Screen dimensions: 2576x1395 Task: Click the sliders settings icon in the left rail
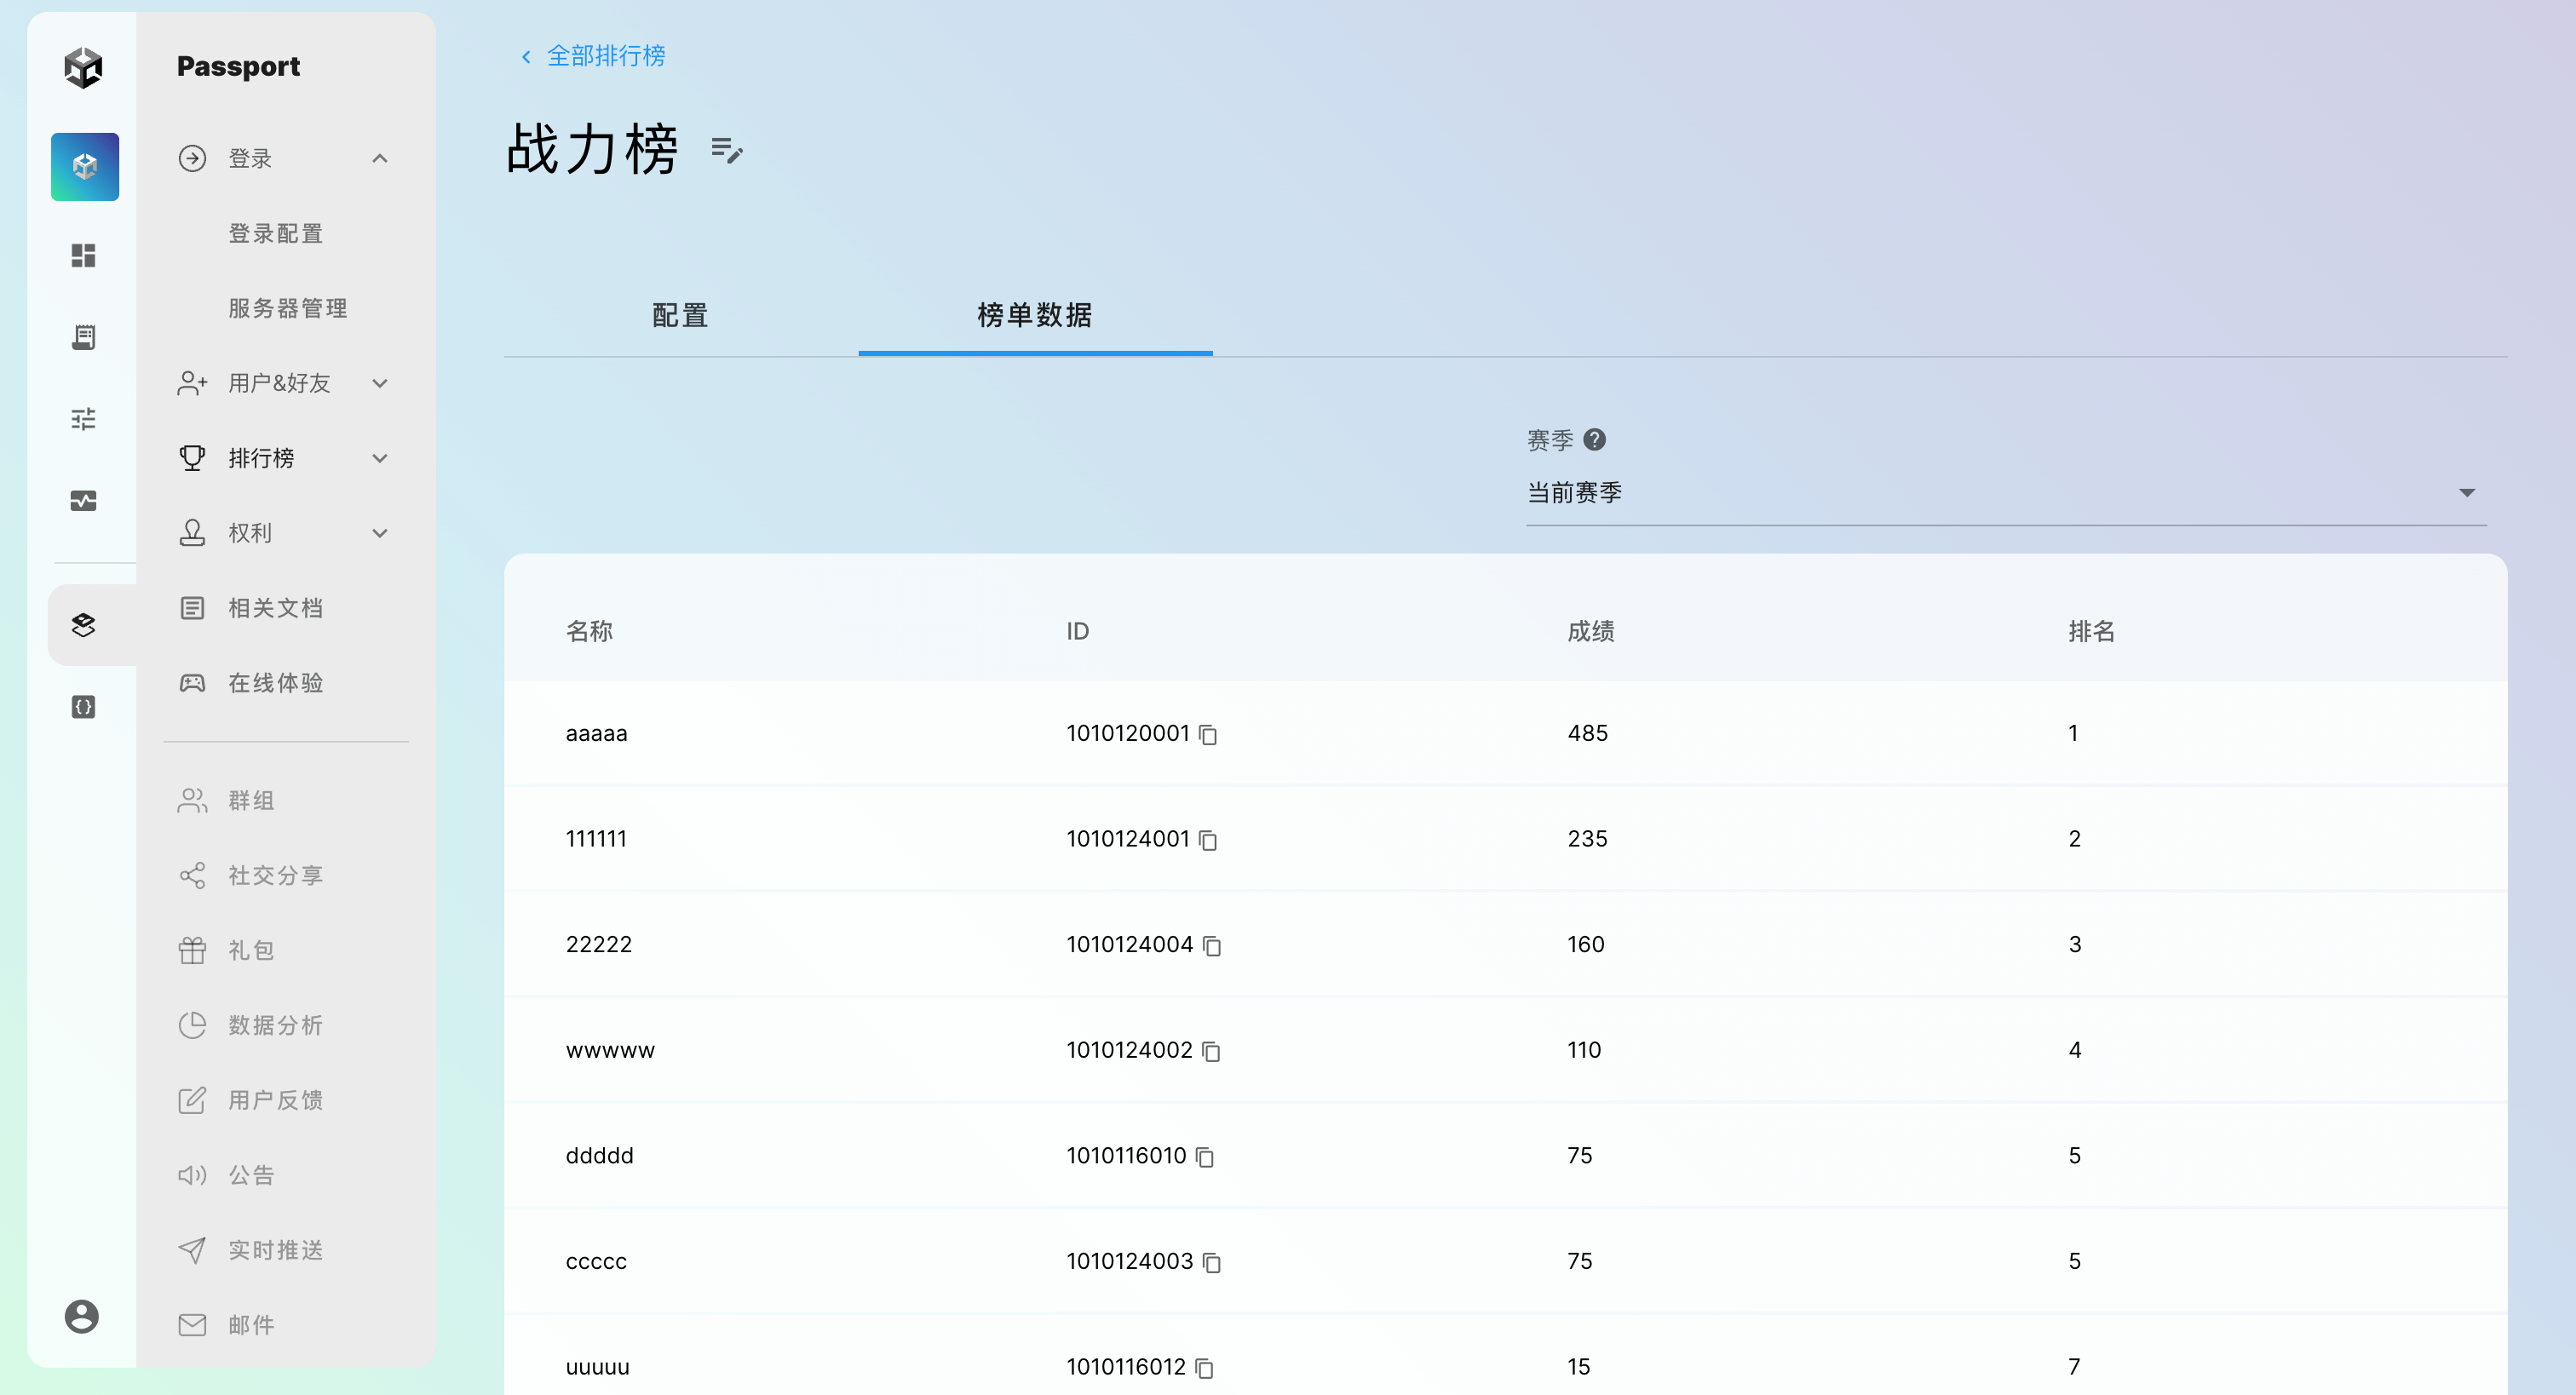click(x=84, y=419)
